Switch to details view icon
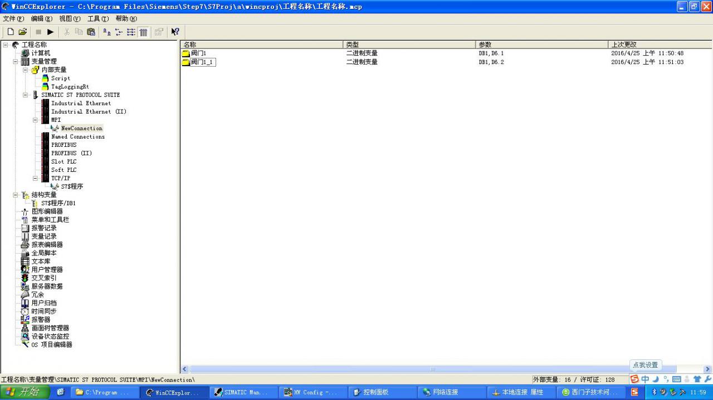Screen dimensions: 713x400 (x=143, y=32)
